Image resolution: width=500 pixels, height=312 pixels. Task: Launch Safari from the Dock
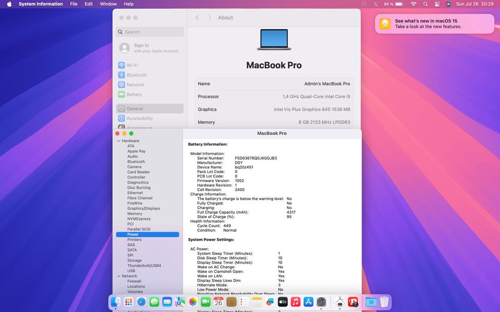(141, 302)
